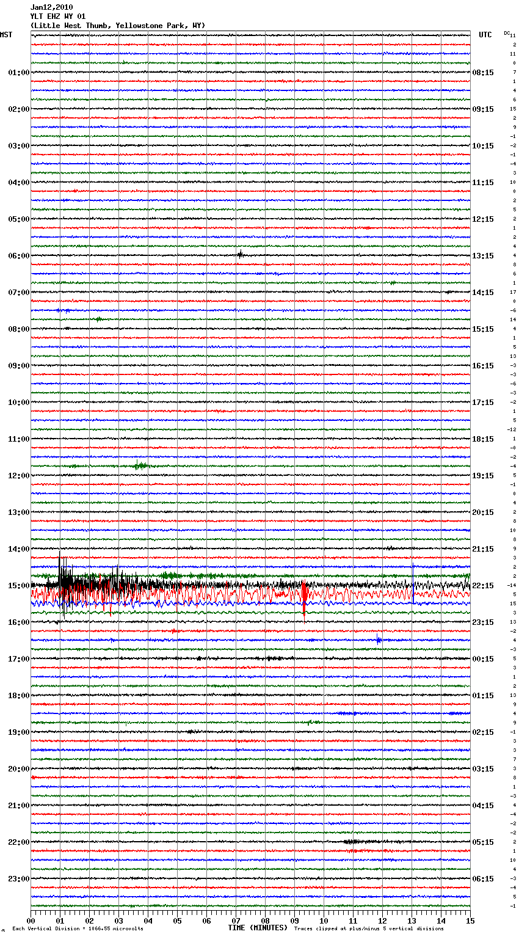Image resolution: width=519 pixels, height=937 pixels.
Task: Select the 23:00 MST time label
Action: click(19, 879)
